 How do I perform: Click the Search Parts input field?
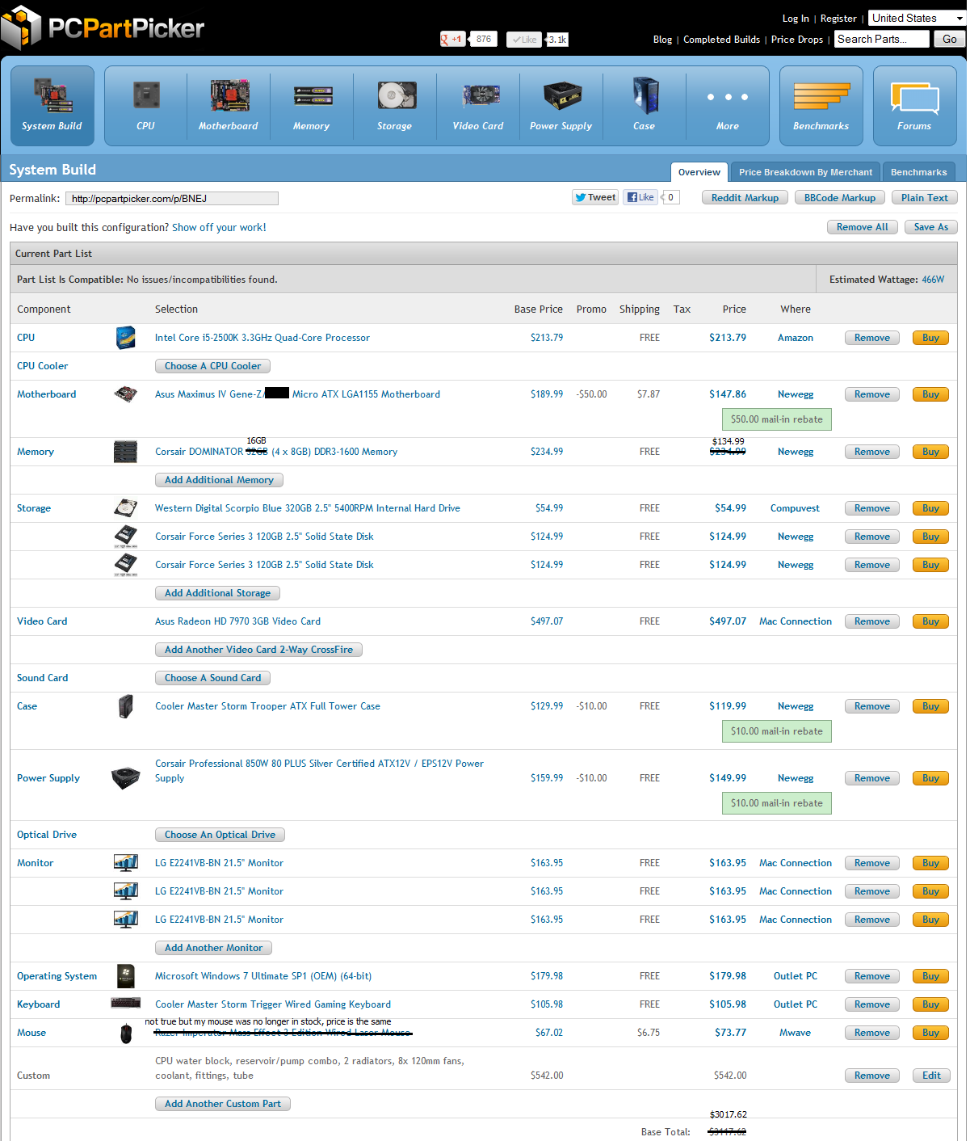(881, 39)
